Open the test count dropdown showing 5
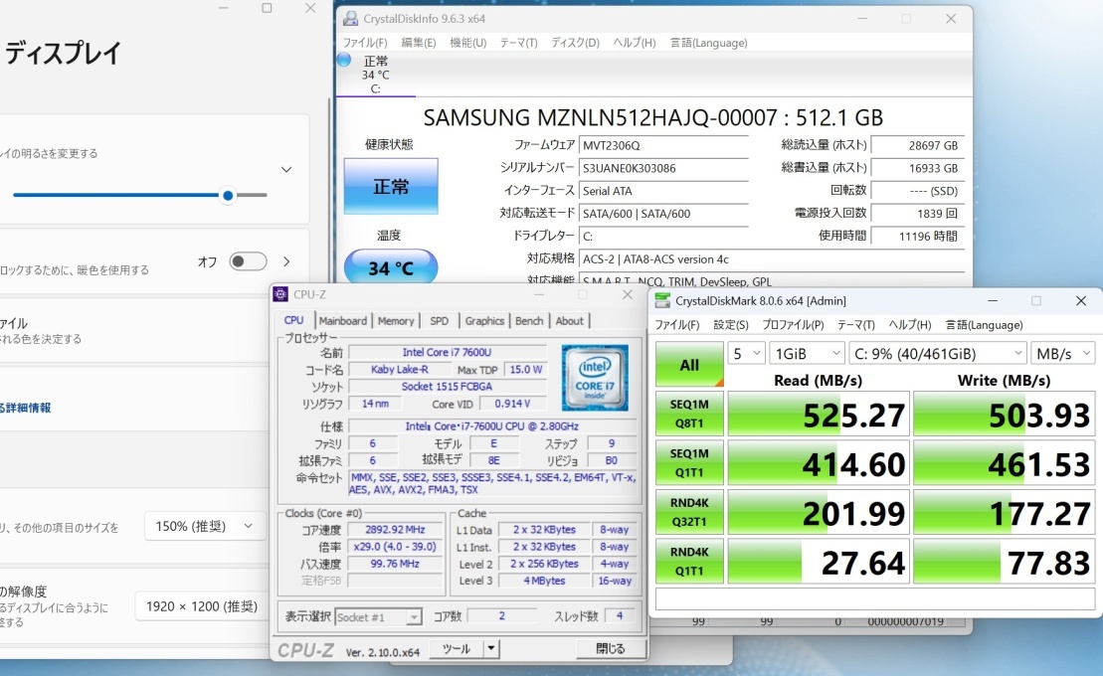This screenshot has height=676, width=1103. pos(746,354)
